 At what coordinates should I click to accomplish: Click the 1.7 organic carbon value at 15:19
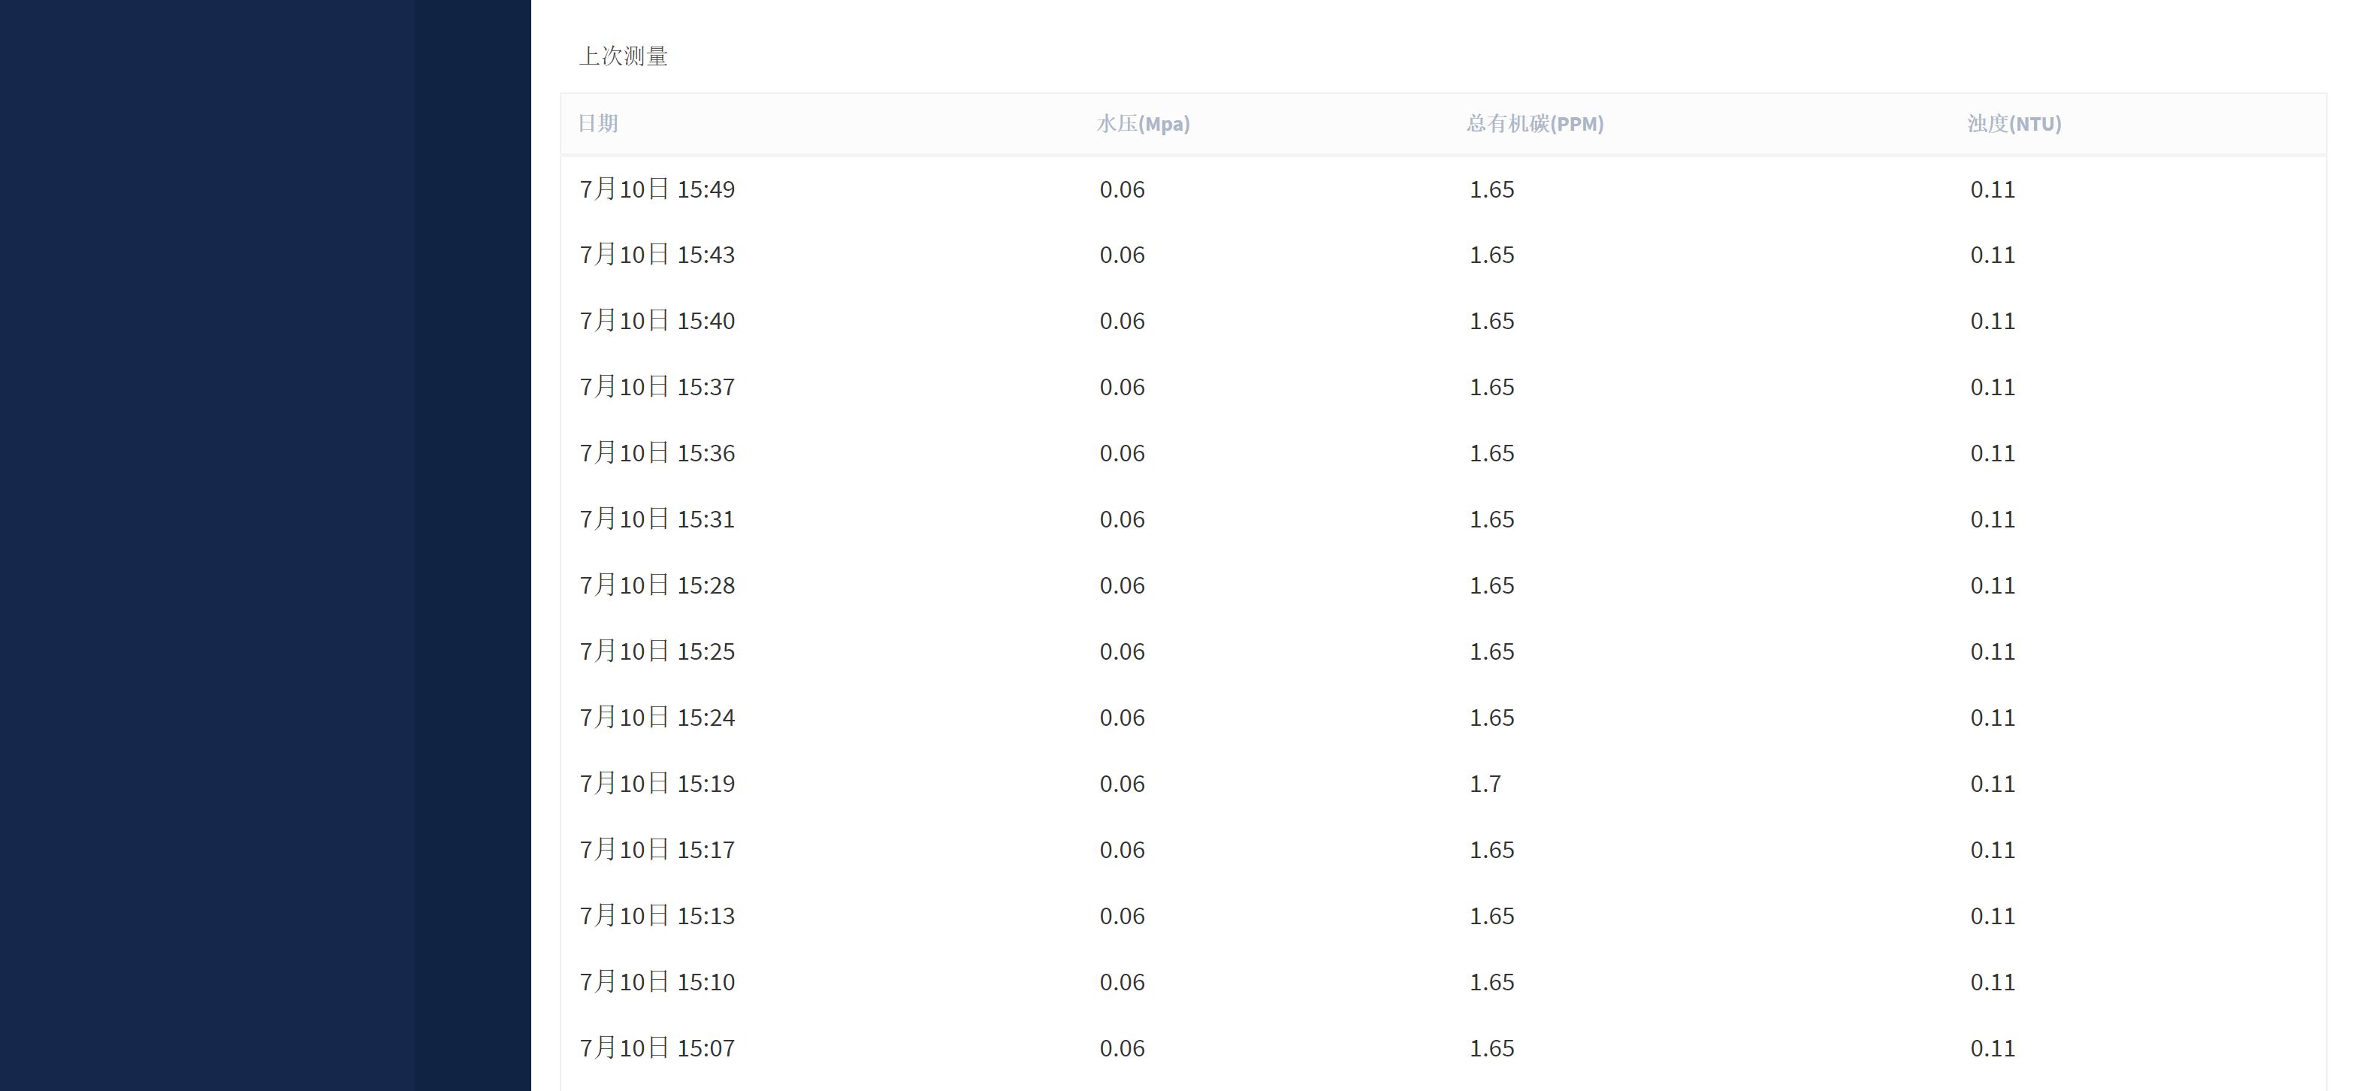(1485, 784)
